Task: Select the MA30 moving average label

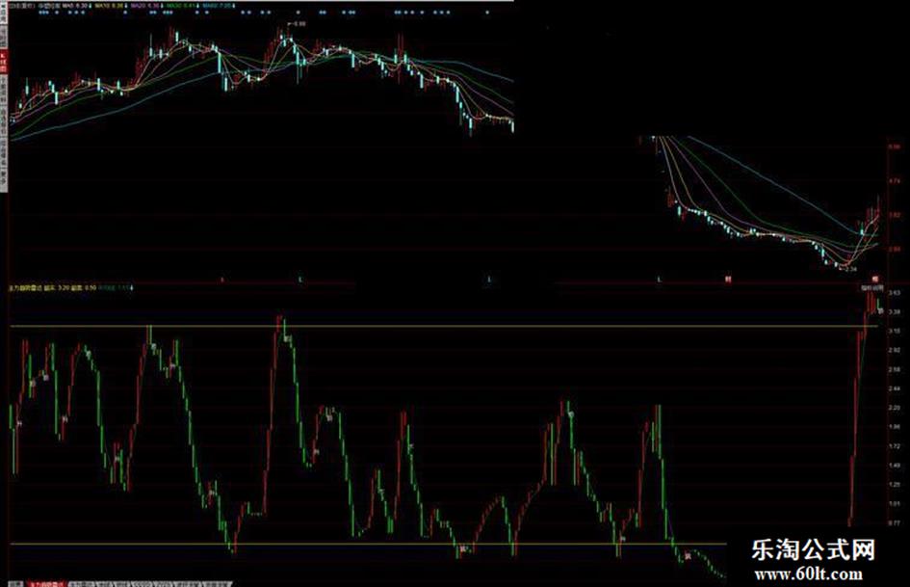Action: coord(181,6)
